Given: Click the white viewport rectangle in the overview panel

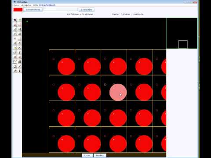Looking at the screenshot, I should (183, 44).
